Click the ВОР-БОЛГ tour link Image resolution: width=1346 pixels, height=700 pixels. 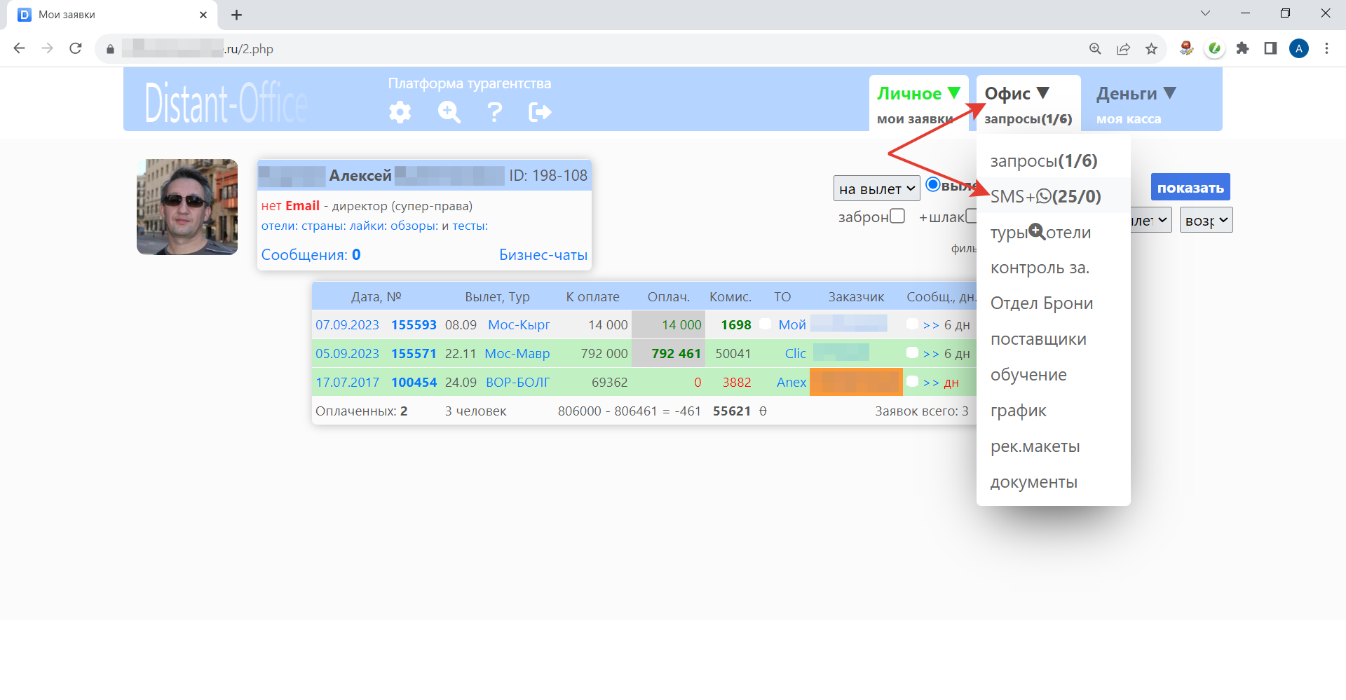click(x=518, y=382)
